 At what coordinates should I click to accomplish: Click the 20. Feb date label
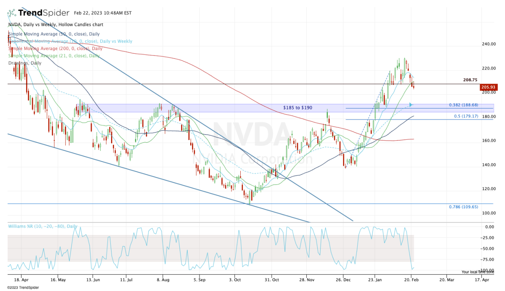pos(412,279)
